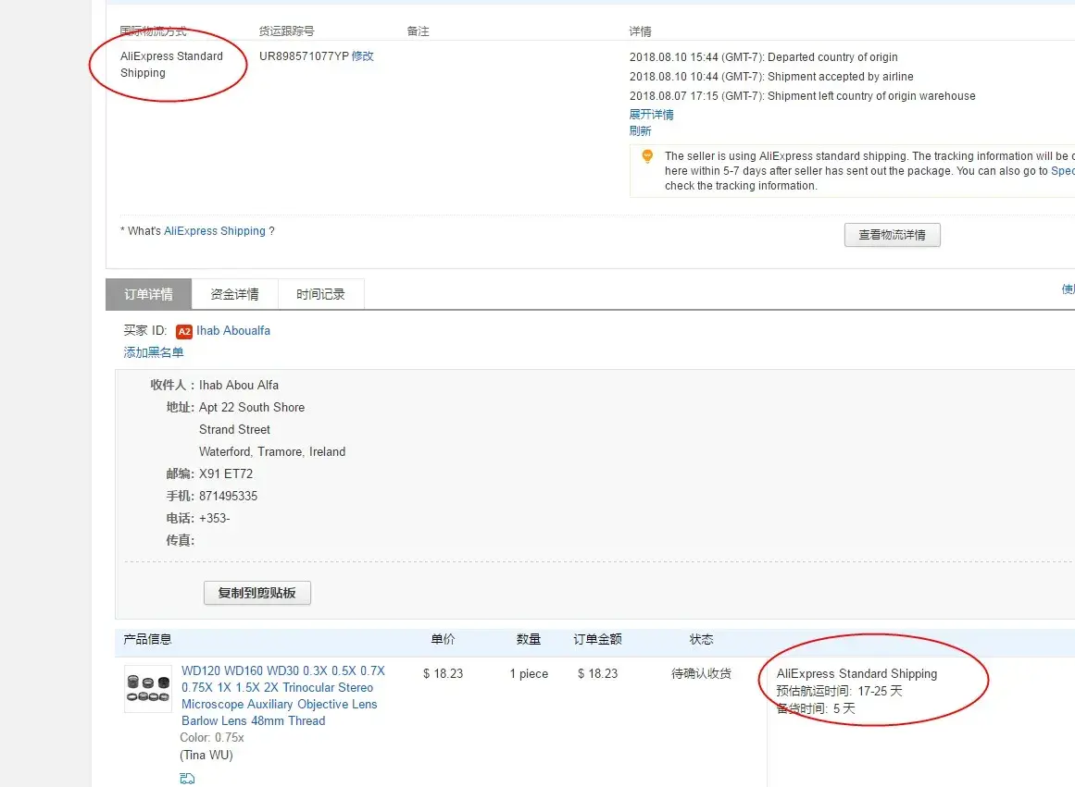The height and width of the screenshot is (787, 1075).
Task: Click tracking number UR898571077YP
Action: 304,56
